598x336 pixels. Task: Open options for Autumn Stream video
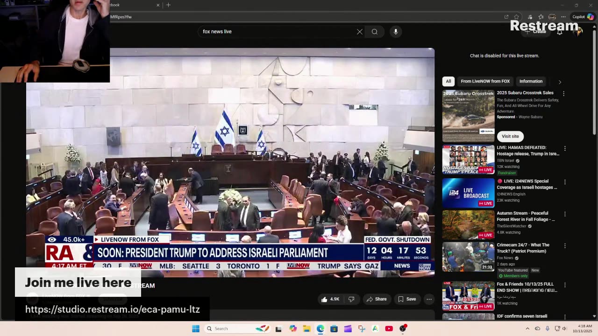click(565, 214)
